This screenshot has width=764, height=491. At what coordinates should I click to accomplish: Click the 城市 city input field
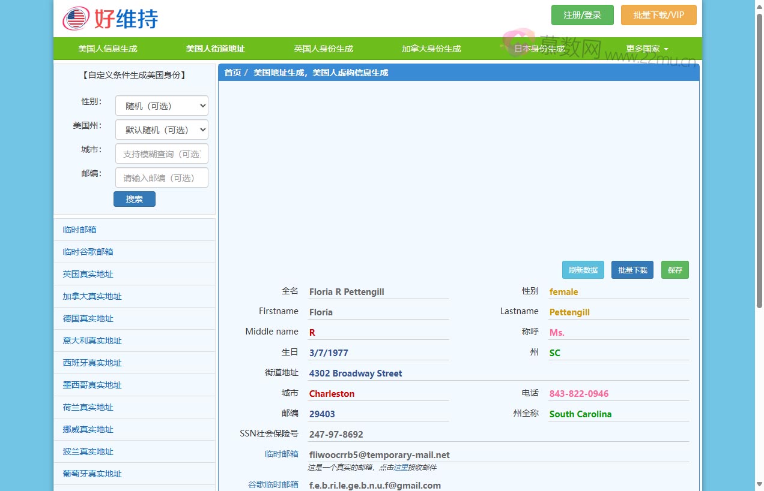[x=162, y=154]
